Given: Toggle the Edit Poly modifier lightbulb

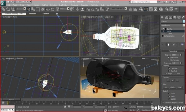Looking at the screenshot, I should [163, 29].
